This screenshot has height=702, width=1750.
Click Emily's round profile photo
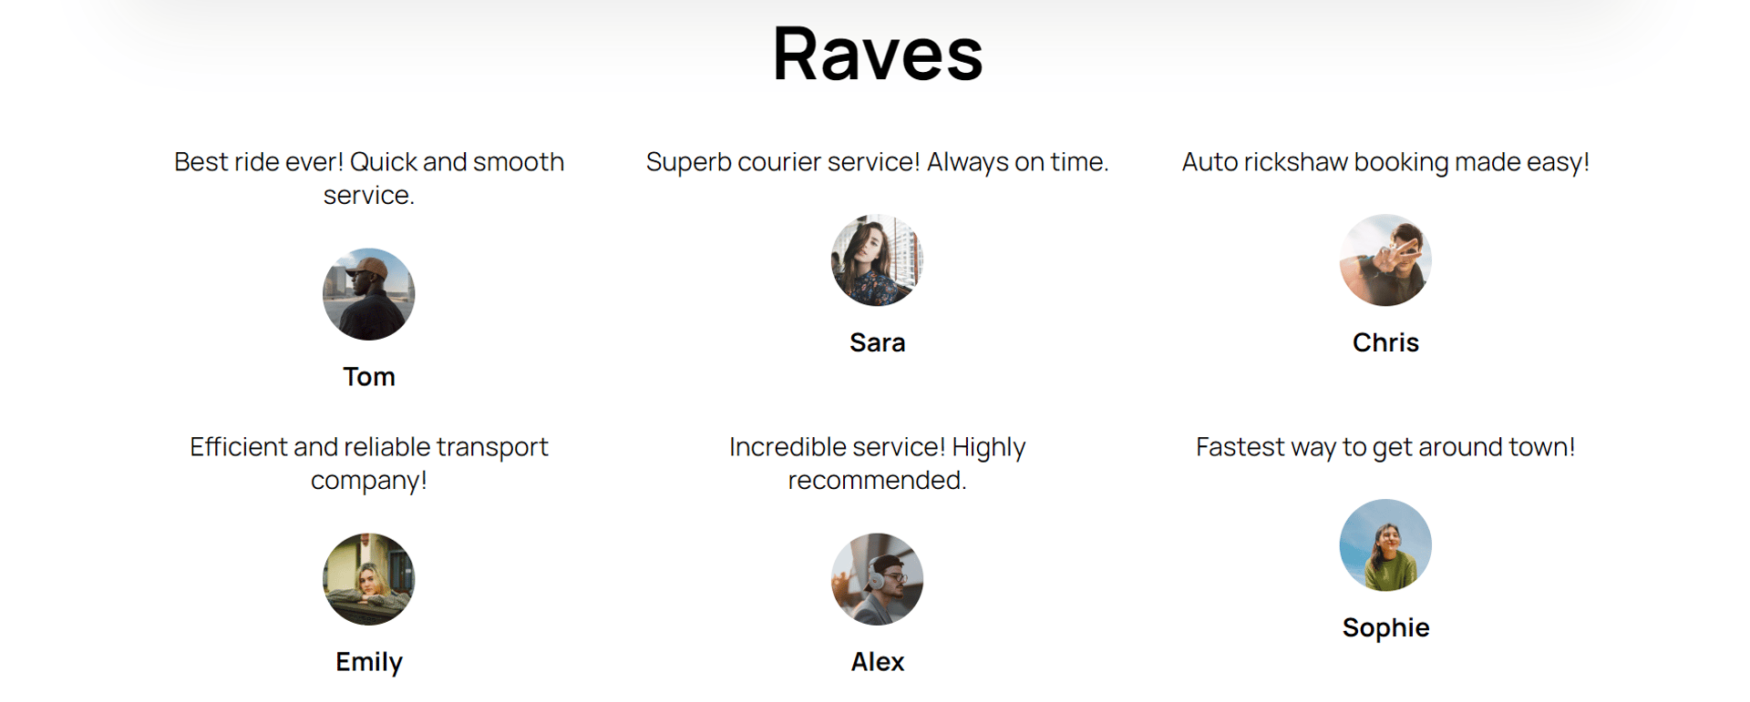point(368,579)
